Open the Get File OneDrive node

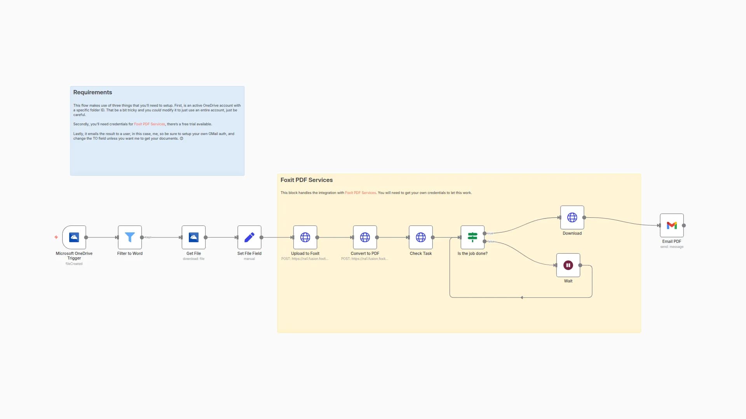tap(193, 237)
